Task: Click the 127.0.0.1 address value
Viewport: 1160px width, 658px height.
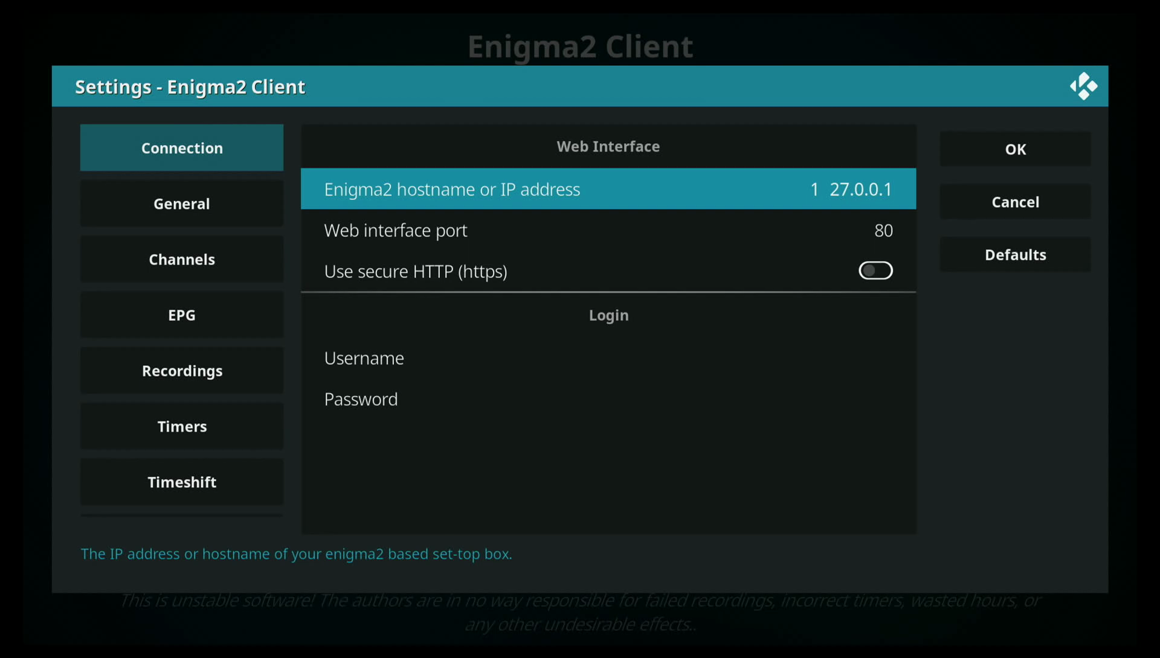Action: pos(851,190)
